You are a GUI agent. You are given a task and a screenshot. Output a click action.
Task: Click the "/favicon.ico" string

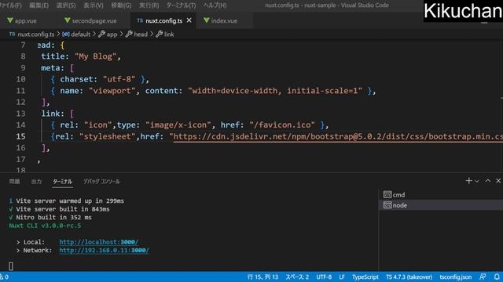[282, 125]
